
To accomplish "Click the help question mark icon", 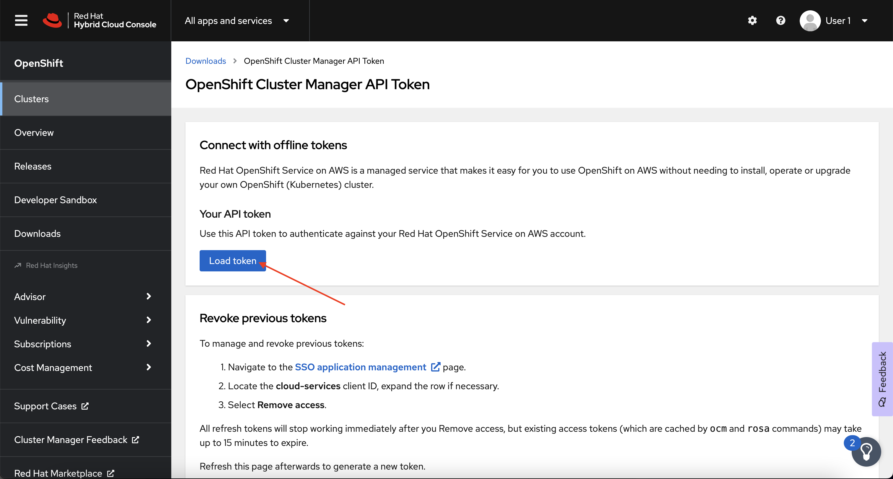I will [x=781, y=21].
